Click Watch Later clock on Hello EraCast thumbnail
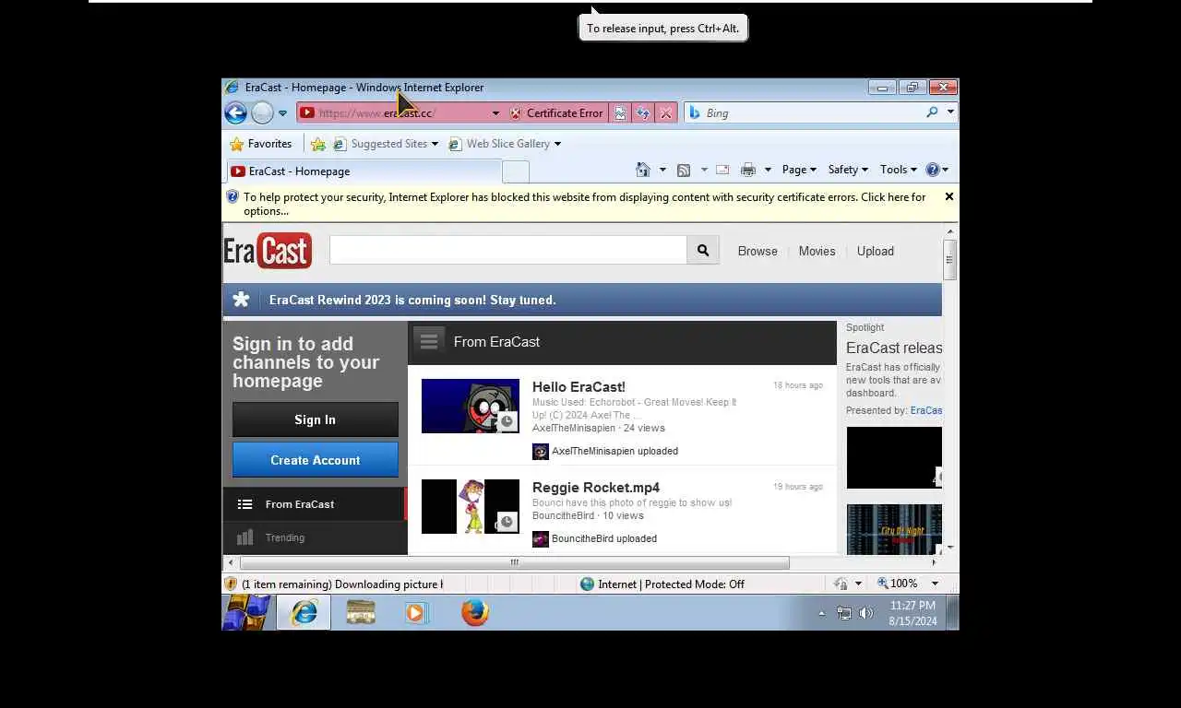The height and width of the screenshot is (708, 1181). (x=507, y=421)
